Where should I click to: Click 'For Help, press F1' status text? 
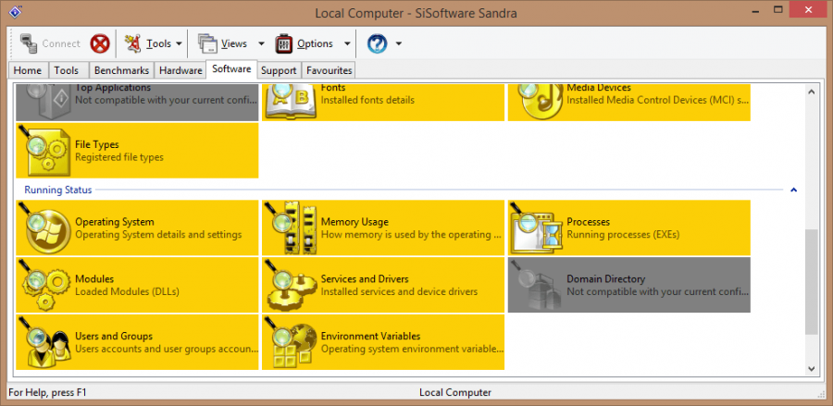pos(48,393)
